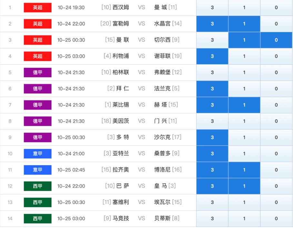Select 0 for 塞维利 vs 埃瓦尔
Image resolution: width=293 pixels, height=228 pixels.
coord(276,202)
